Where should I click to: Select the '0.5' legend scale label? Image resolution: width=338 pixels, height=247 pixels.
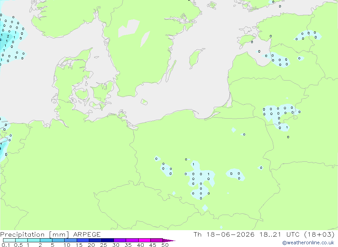18,245
